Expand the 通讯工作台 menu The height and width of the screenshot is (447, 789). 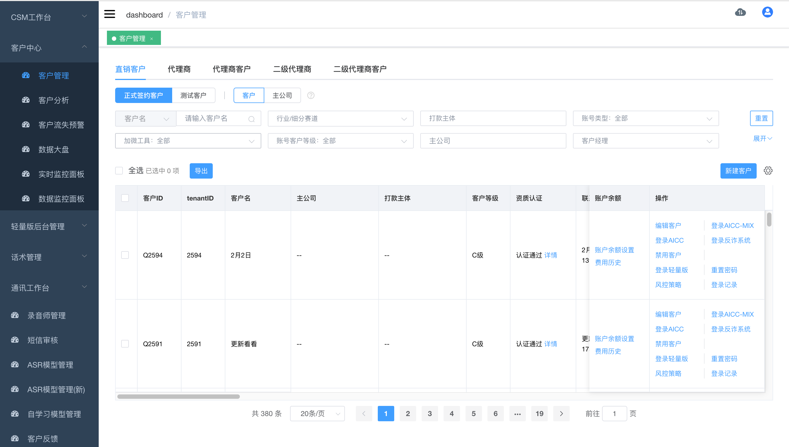tap(49, 288)
